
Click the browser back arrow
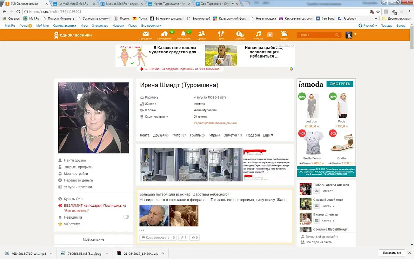click(4, 12)
